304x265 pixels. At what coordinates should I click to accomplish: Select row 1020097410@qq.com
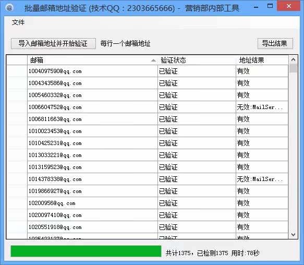point(148,215)
